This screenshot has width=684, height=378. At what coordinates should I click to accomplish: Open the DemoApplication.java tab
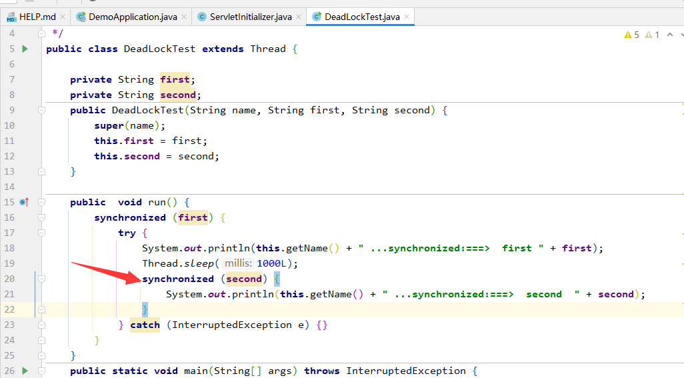tap(132, 17)
